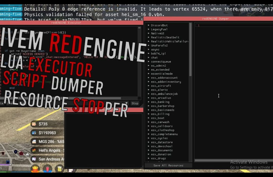
Task: Click the resource list vertical scrollbar
Action: point(190,50)
